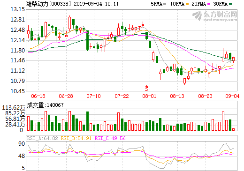Click price axis label 11.12

point(17,71)
